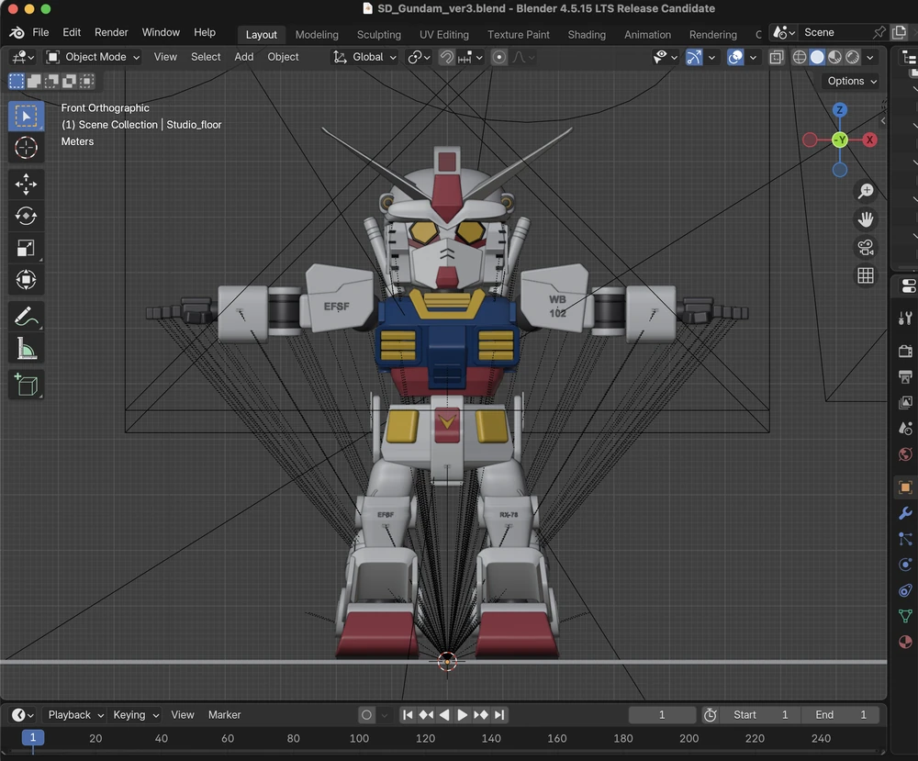Click the hand pan view icon
This screenshot has height=761, width=918.
[x=866, y=218]
